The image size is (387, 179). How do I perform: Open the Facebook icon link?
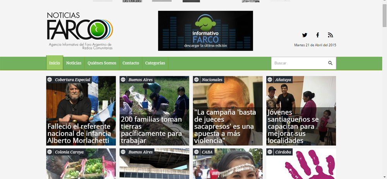click(318, 35)
